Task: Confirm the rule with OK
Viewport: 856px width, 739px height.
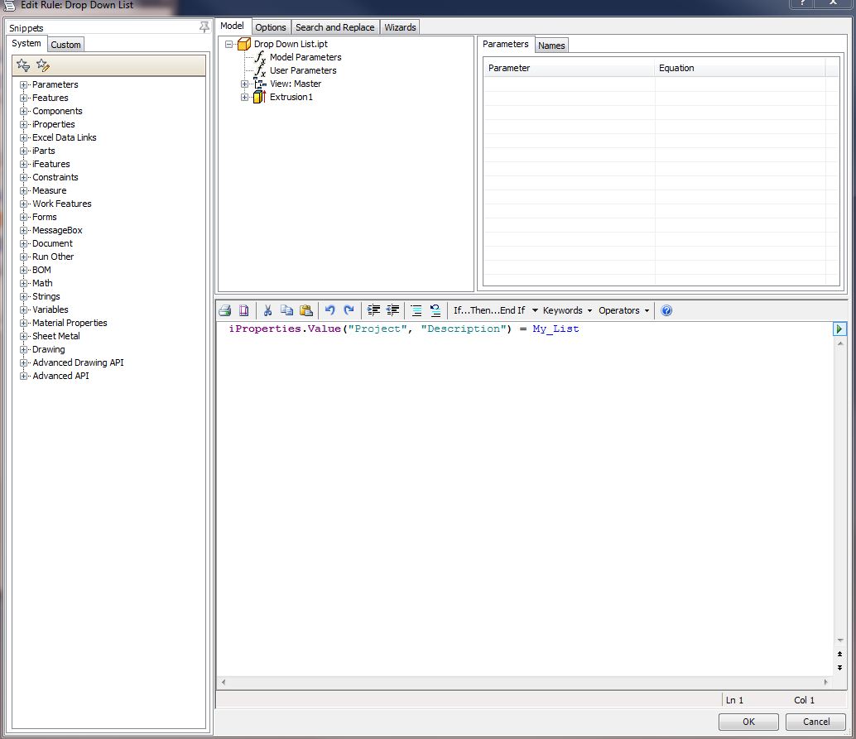Action: pos(748,722)
